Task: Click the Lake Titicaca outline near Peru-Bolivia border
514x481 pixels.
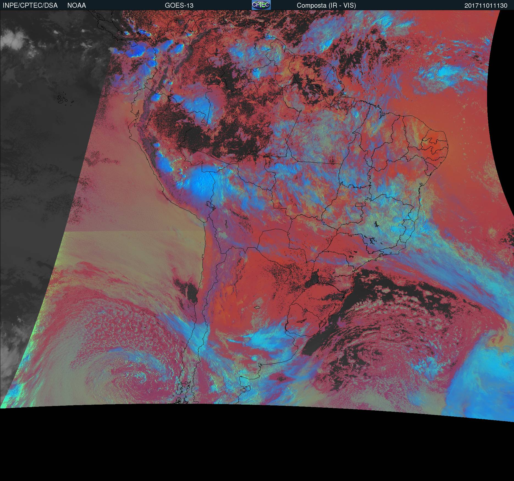Action: (209, 205)
